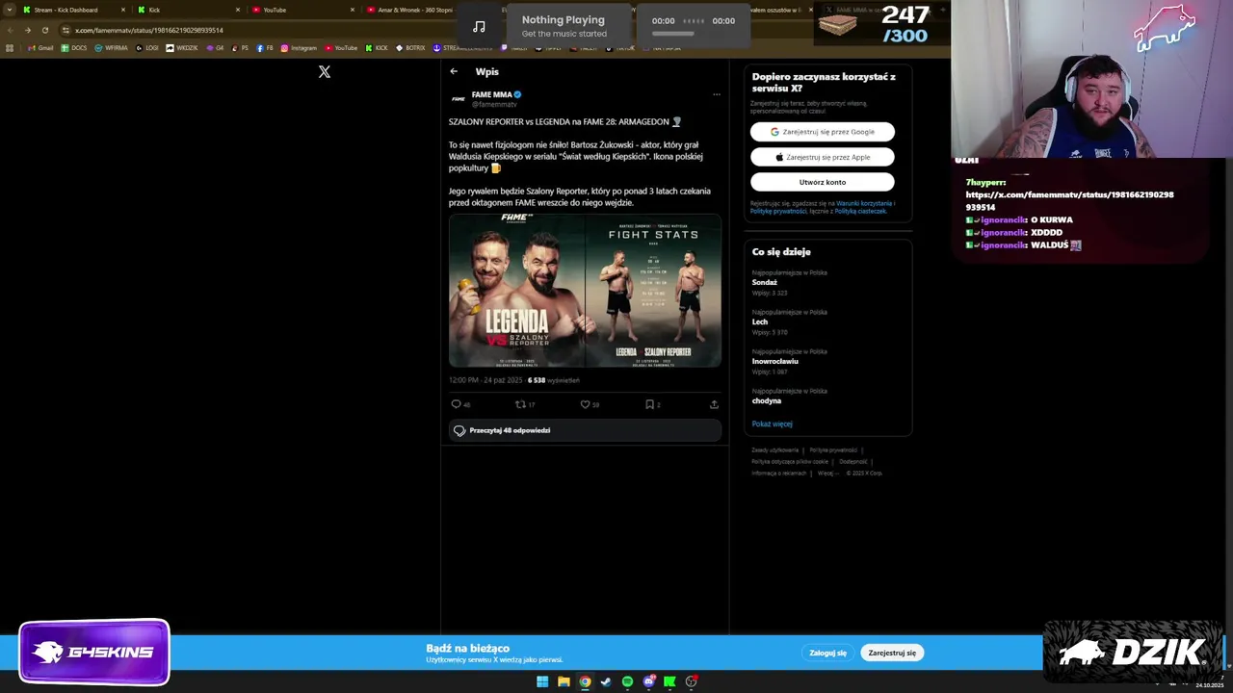This screenshot has height=693, width=1233.
Task: Click the repost icon under the post
Action: tap(520, 404)
